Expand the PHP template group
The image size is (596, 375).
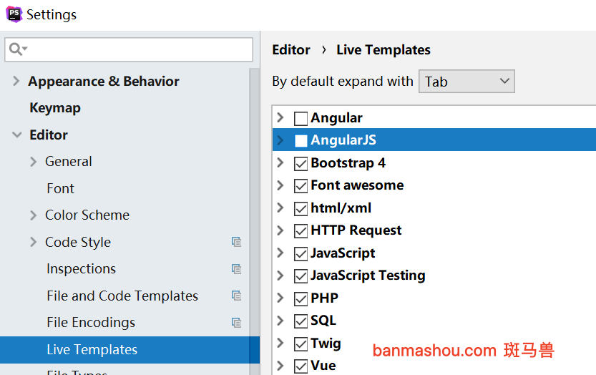click(280, 298)
